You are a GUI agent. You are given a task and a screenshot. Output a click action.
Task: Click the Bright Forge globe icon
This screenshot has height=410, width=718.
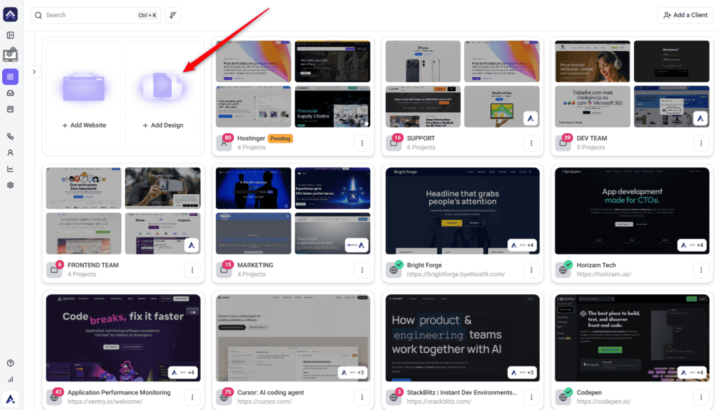(393, 270)
